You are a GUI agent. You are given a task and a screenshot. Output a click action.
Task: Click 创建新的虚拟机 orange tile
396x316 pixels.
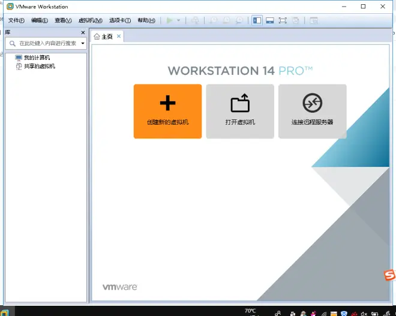tap(167, 112)
